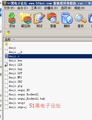Click the Add (添加) toolbar icon
92x120 pixels.
pos(12,18)
